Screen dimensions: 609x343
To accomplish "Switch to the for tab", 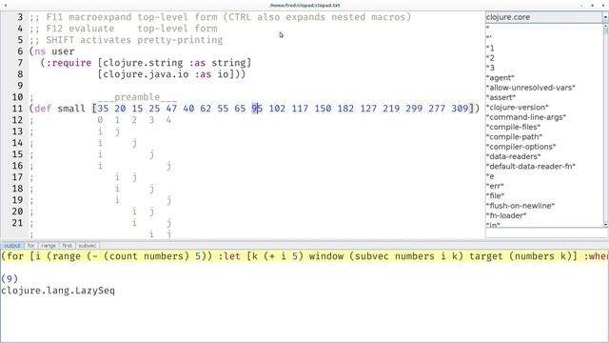I will 31,246.
